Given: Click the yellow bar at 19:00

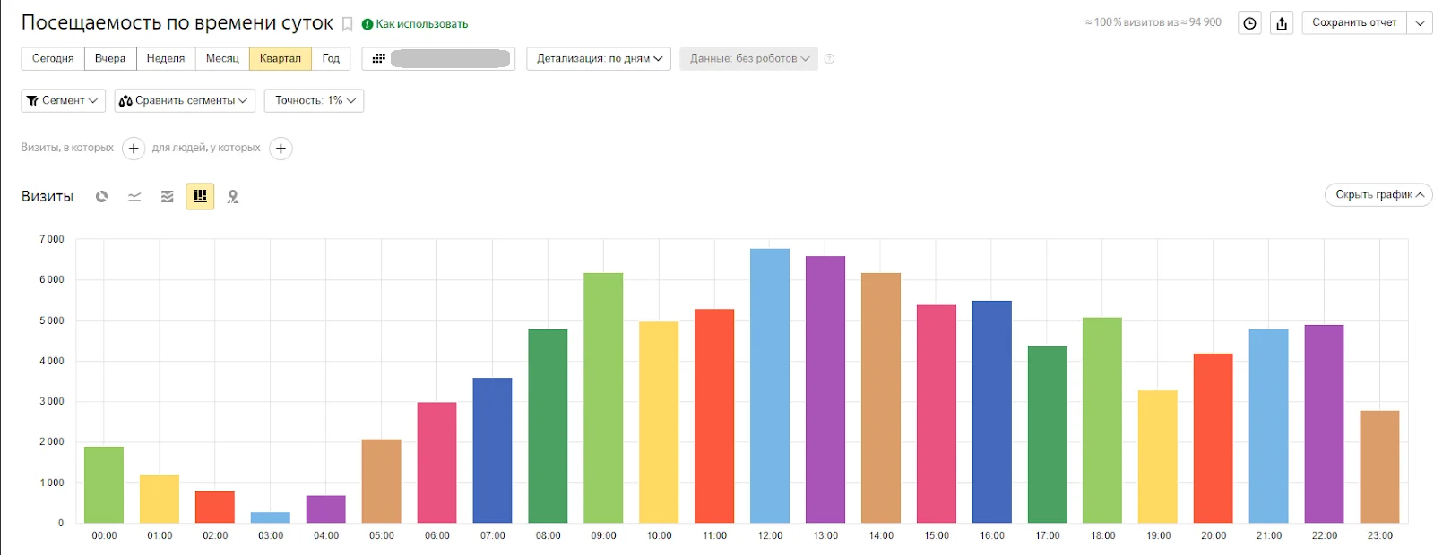Looking at the screenshot, I should tap(1158, 457).
